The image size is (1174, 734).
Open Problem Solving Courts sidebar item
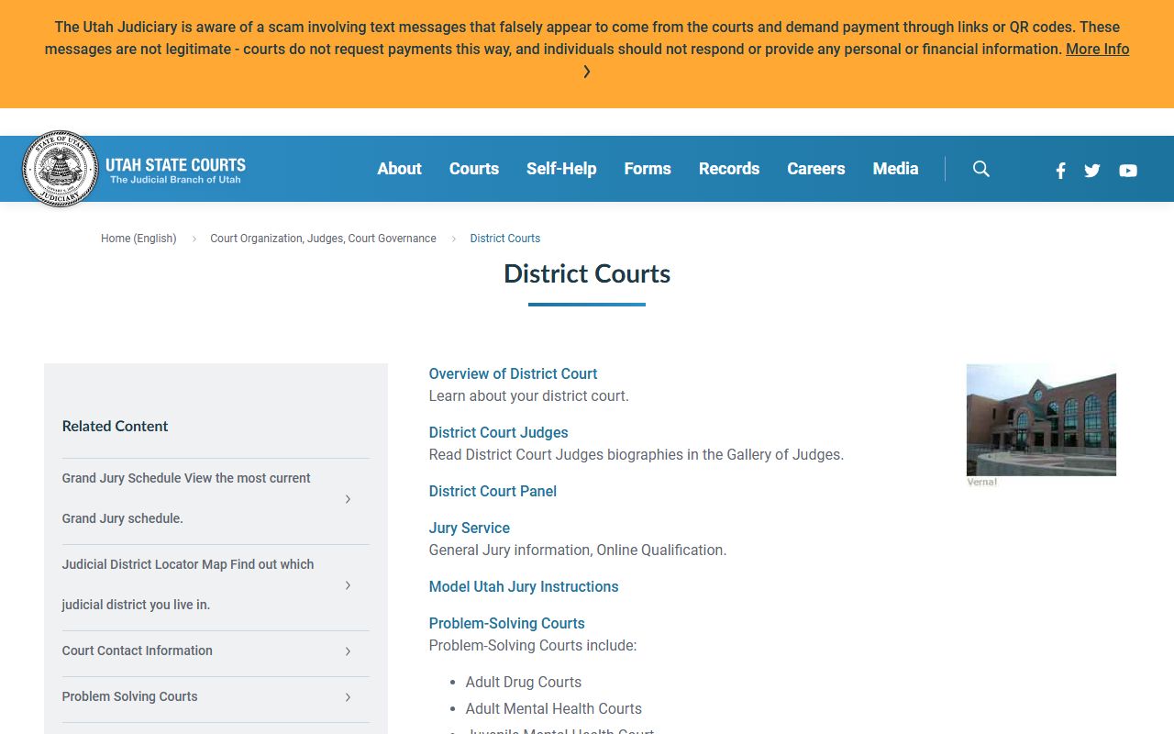point(216,696)
